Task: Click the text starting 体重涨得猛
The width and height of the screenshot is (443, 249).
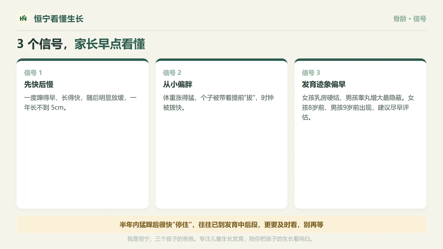Action: [218, 103]
